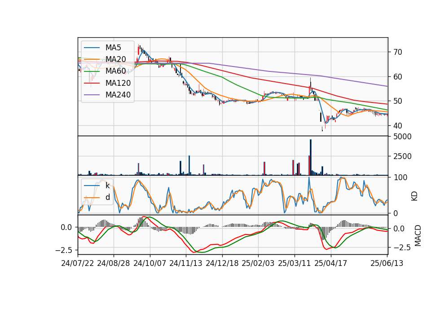Click the MA5 legend label
The width and height of the screenshot is (431, 310).
113,48
